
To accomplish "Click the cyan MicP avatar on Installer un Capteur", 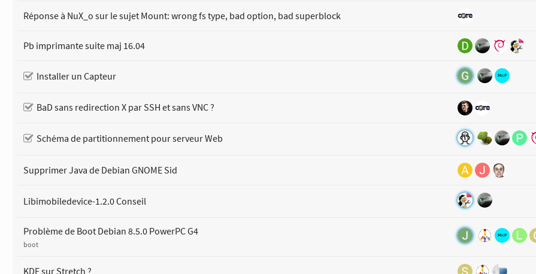I will pos(502,76).
